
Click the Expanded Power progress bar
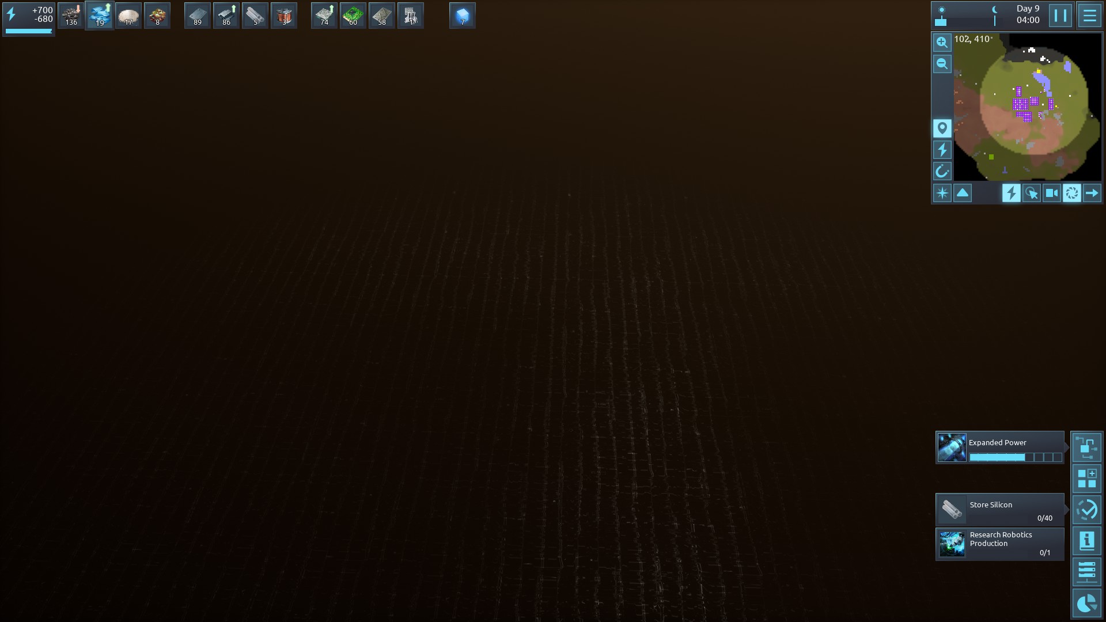(x=1015, y=457)
